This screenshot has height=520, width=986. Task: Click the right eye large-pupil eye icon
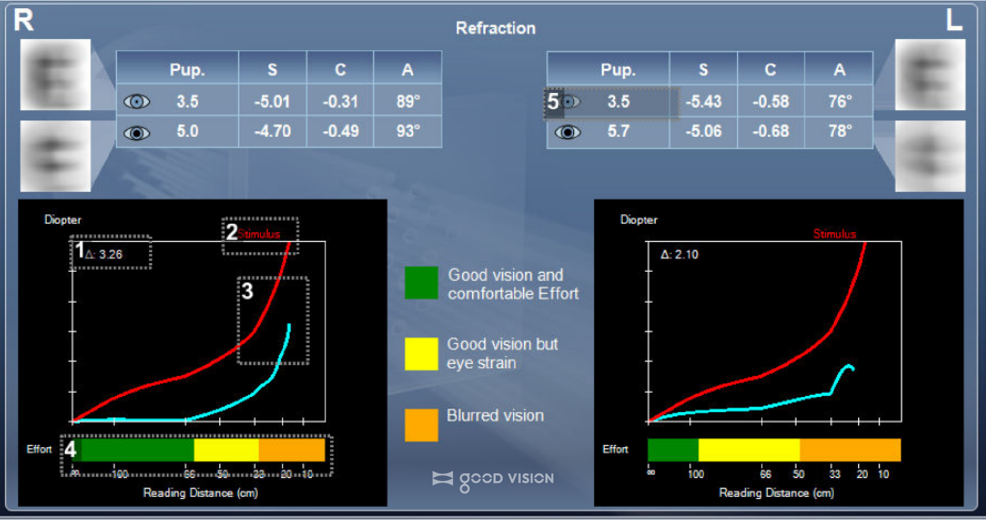pos(137,133)
